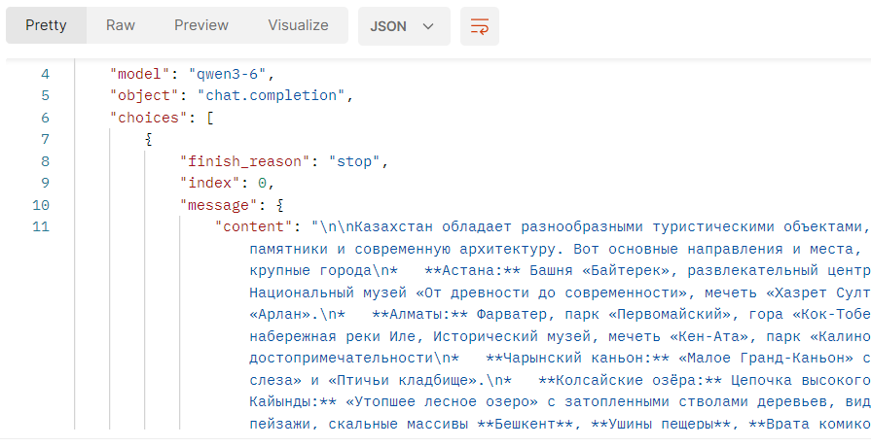Select line number 5 in the gutter
The image size is (871, 447).
pos(45,95)
